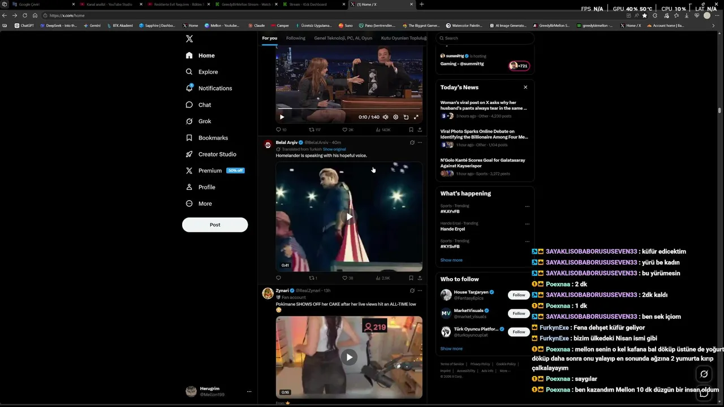Close the Today's News panel
This screenshot has width=724, height=407.
525,87
